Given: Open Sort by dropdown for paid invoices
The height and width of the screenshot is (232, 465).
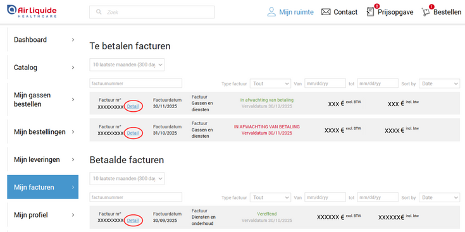Looking at the screenshot, I should pyautogui.click(x=439, y=197).
